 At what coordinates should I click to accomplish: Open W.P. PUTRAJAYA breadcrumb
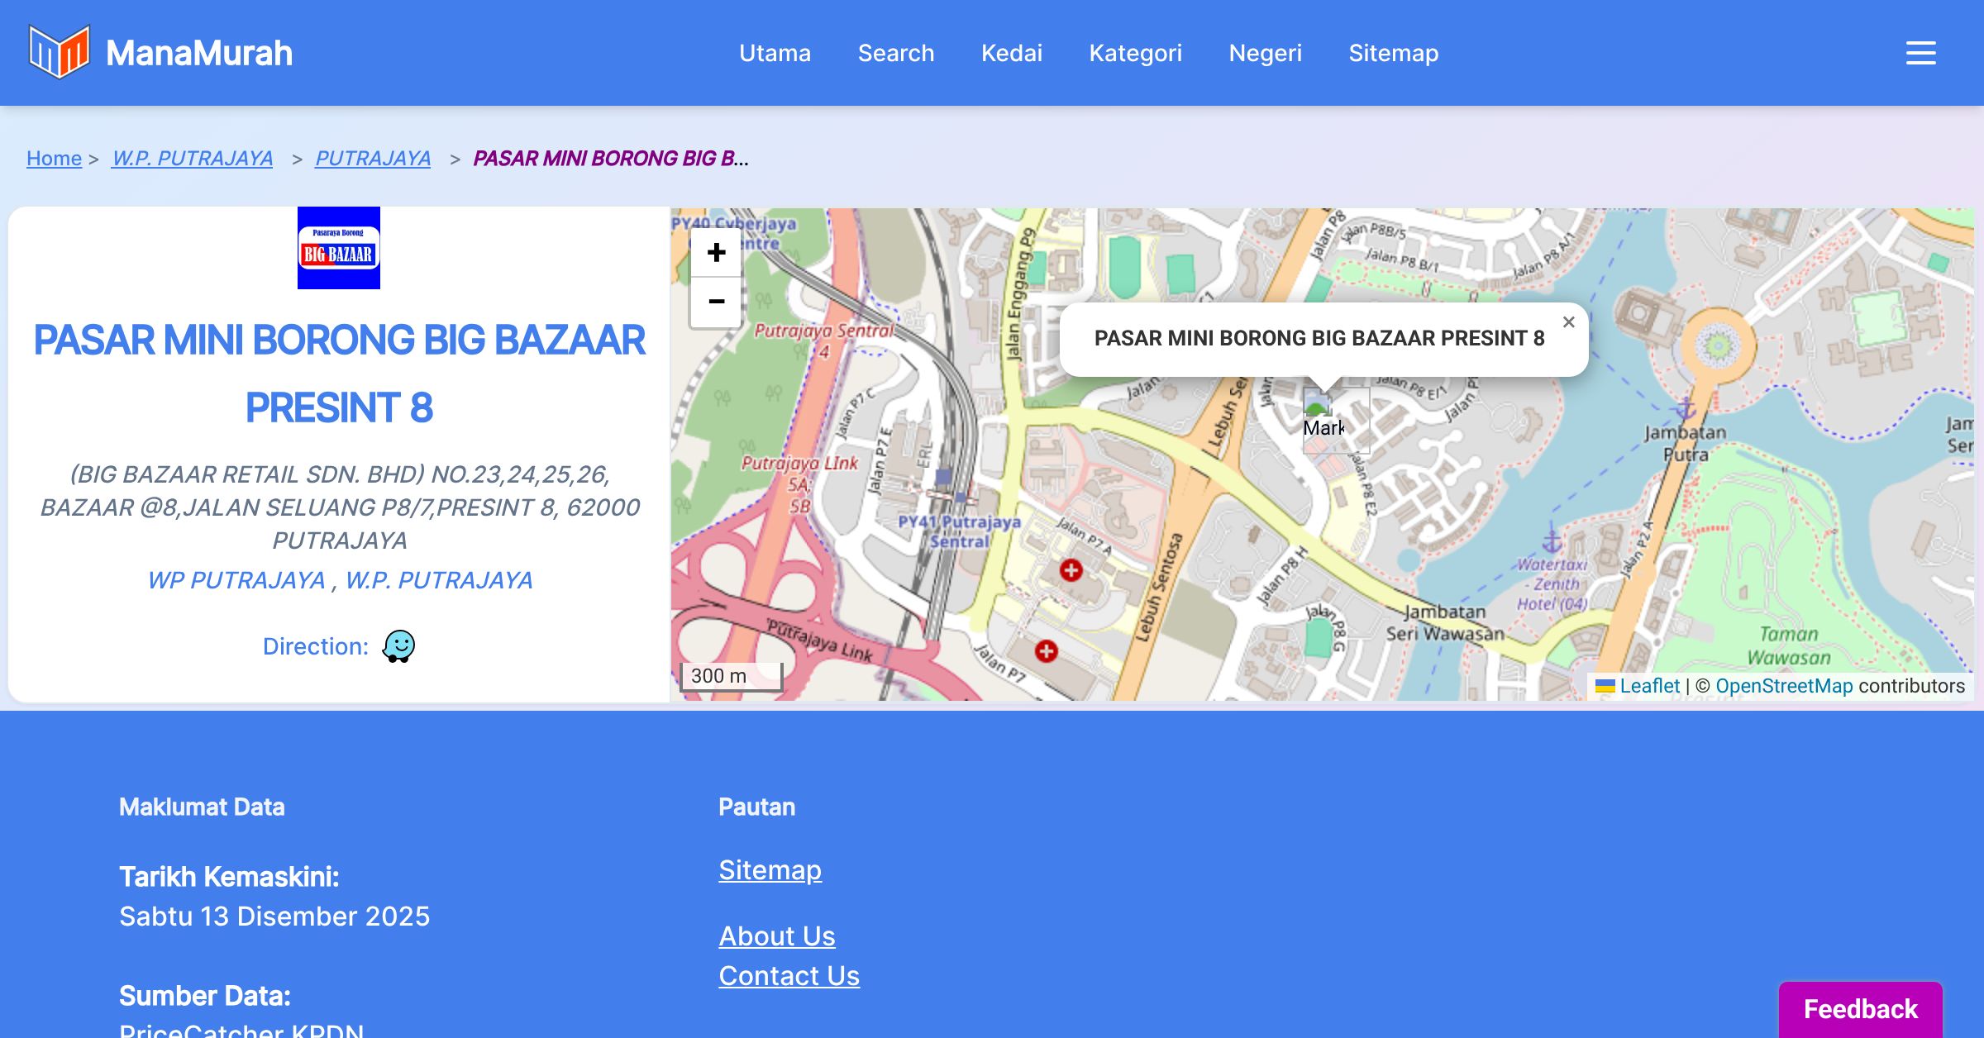coord(192,158)
